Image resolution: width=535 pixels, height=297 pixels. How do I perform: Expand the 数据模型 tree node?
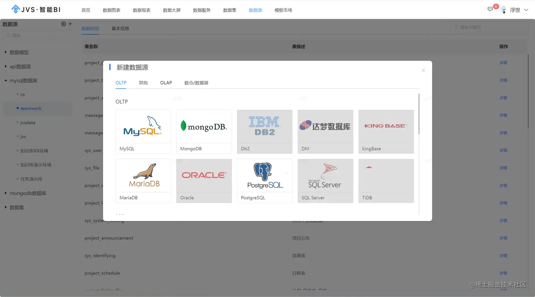[x=6, y=52]
